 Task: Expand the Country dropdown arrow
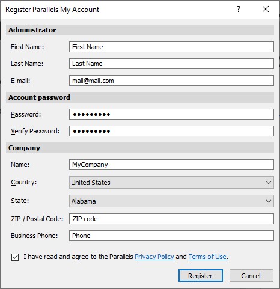click(x=269, y=183)
